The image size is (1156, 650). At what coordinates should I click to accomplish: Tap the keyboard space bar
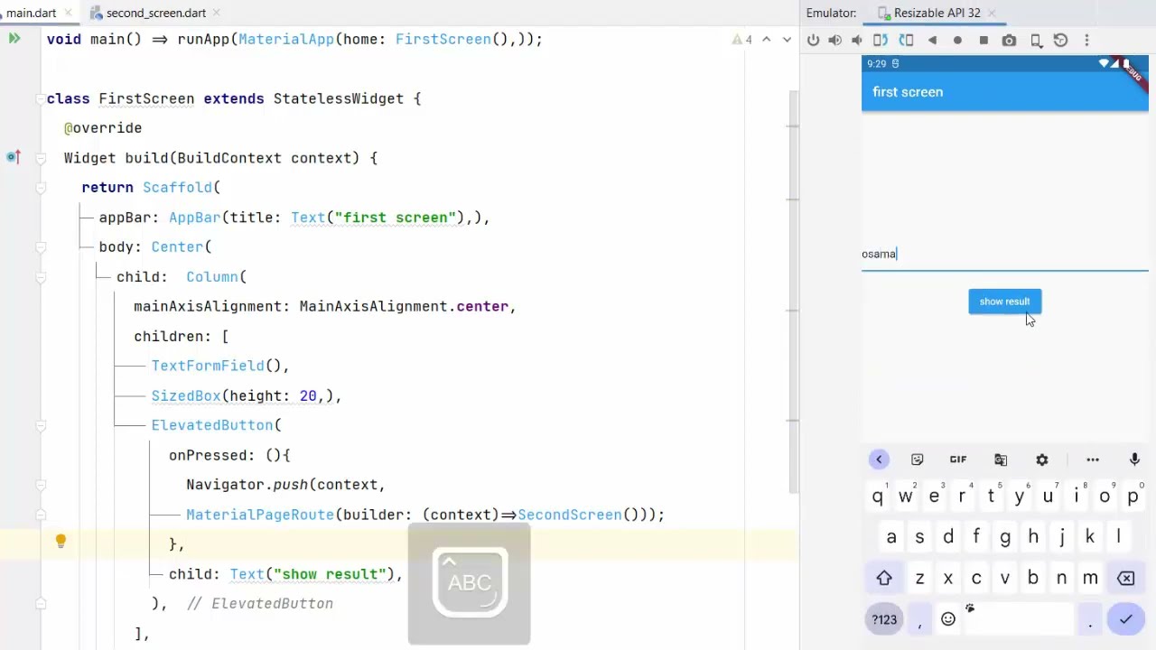[1019, 619]
